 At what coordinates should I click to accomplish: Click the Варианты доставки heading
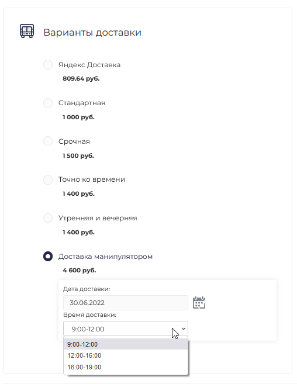[92, 32]
